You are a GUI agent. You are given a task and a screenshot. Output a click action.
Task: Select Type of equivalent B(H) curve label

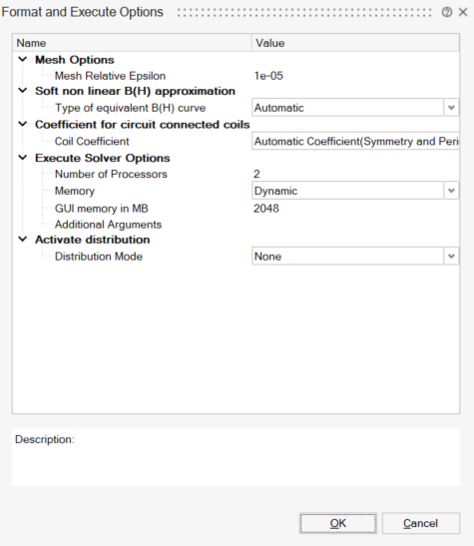pyautogui.click(x=130, y=108)
